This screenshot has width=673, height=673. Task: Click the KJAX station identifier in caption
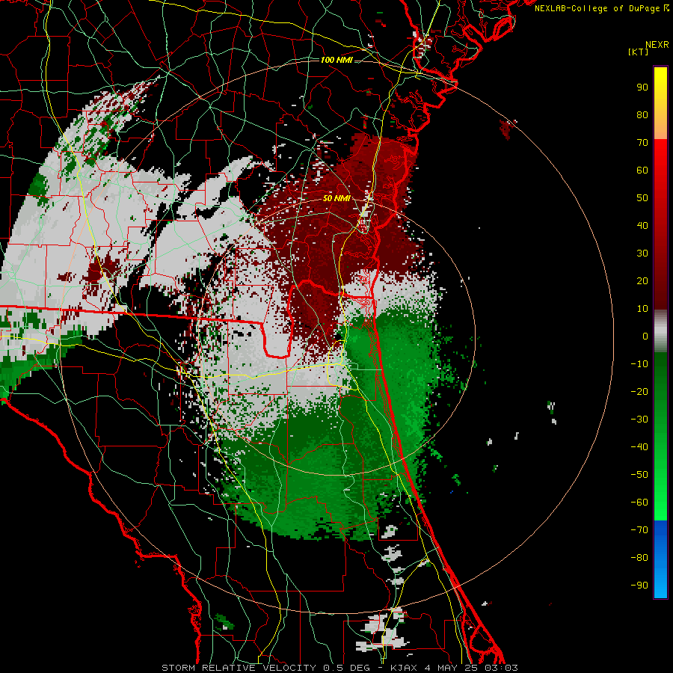tap(405, 668)
